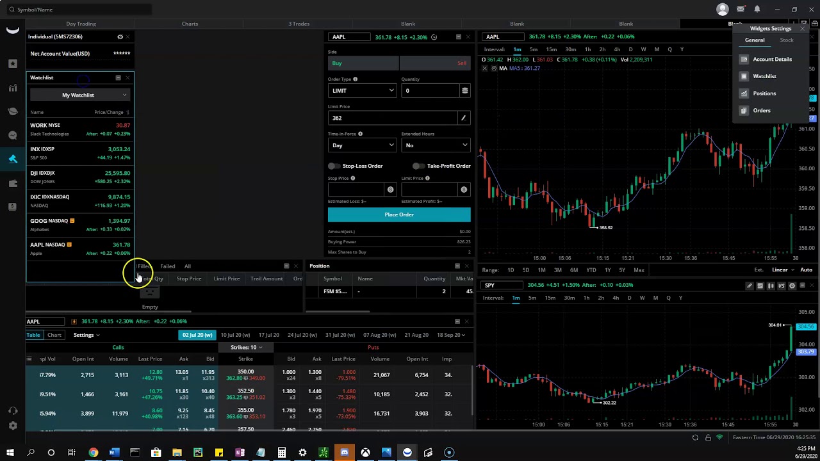
Task: Open customer support headset icon
Action: tap(13, 411)
